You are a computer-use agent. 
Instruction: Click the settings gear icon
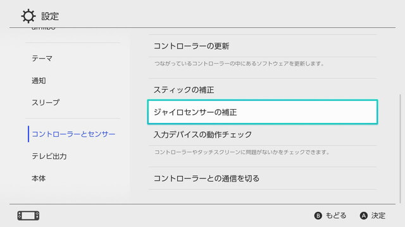(x=28, y=16)
